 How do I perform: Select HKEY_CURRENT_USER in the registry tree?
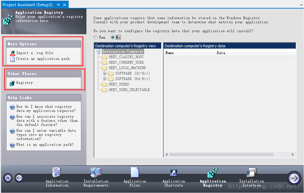click(126, 62)
